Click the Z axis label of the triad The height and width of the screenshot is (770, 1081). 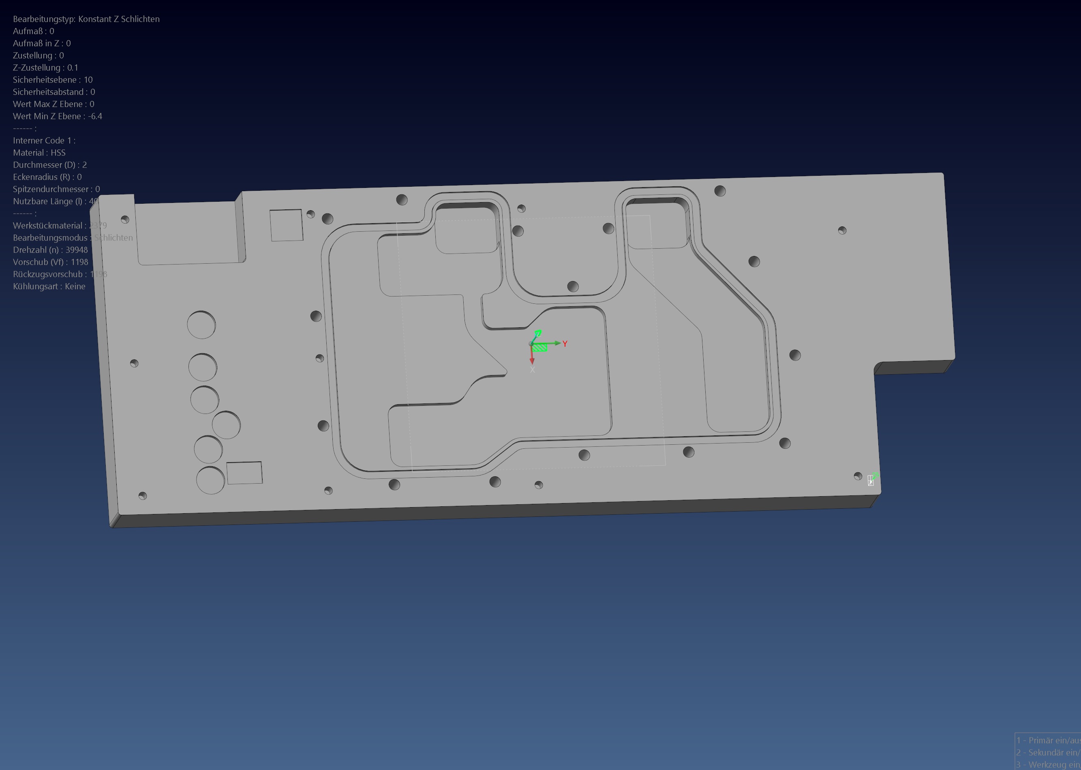click(538, 333)
